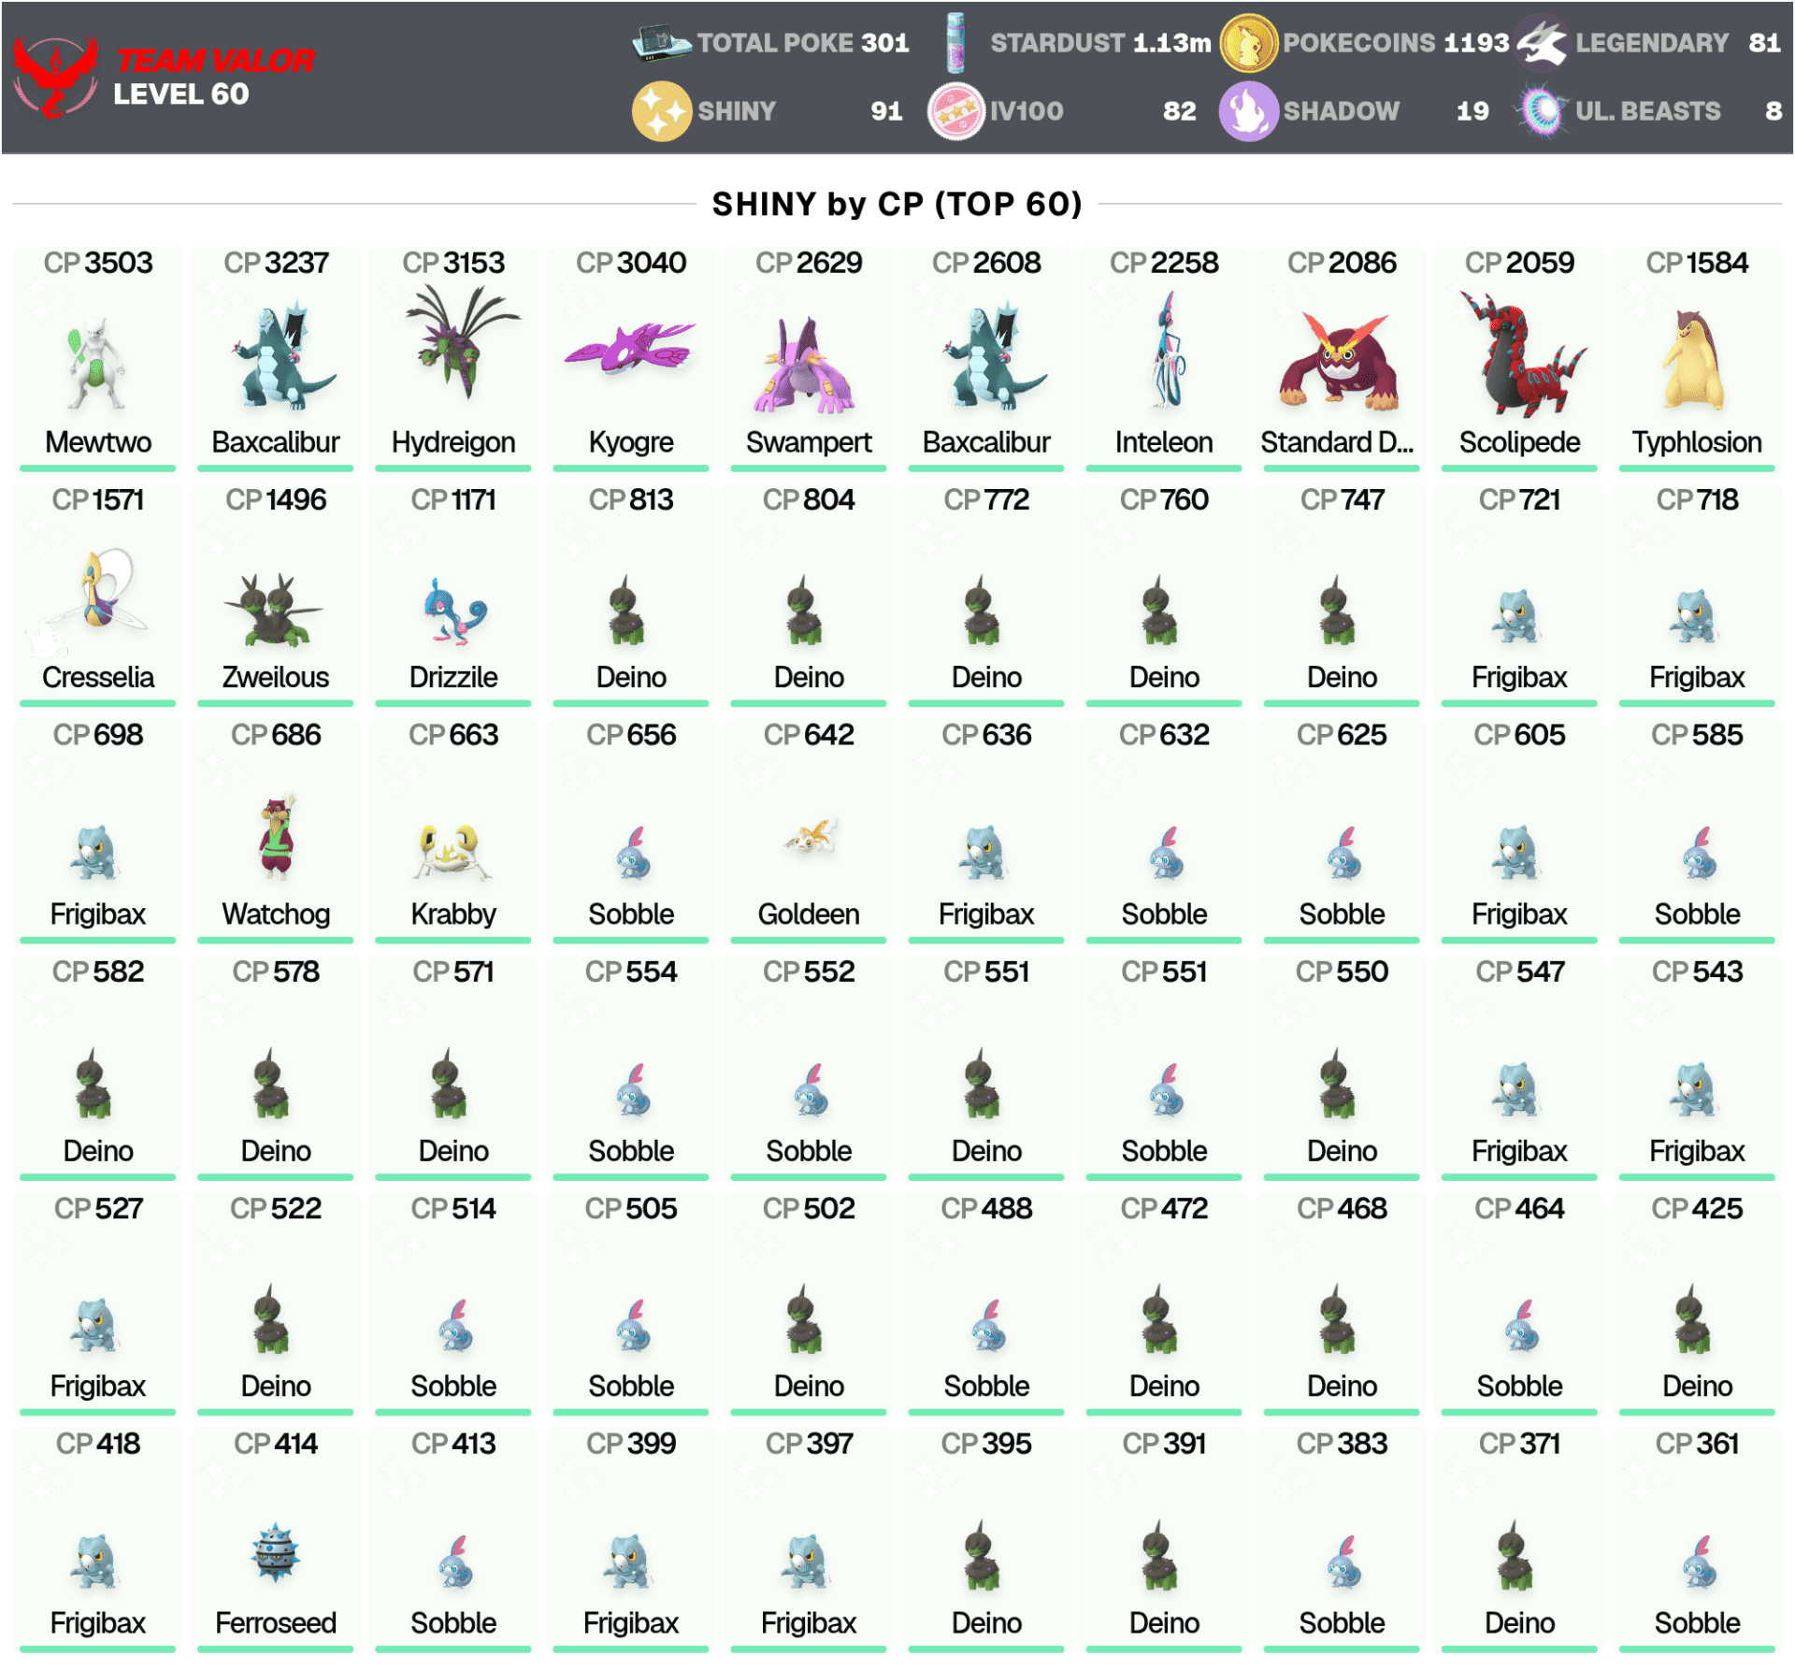
Task: Select the Krabby sprite
Action: tap(452, 853)
